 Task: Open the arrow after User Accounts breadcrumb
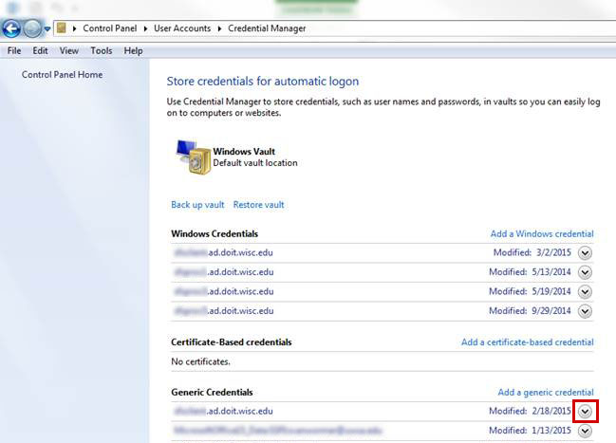219,28
